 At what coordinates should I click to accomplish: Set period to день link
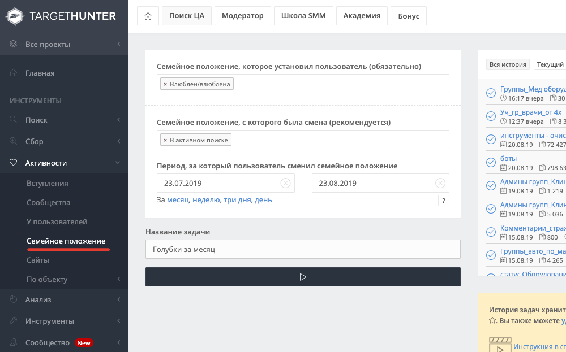263,199
